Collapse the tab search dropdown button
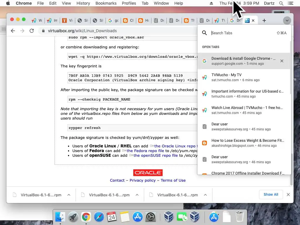Viewport: 300px width, 225px height. point(287,21)
